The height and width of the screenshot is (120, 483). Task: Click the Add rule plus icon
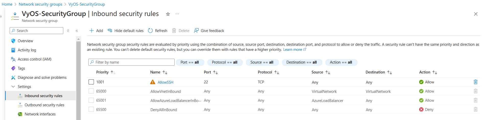pyautogui.click(x=92, y=31)
